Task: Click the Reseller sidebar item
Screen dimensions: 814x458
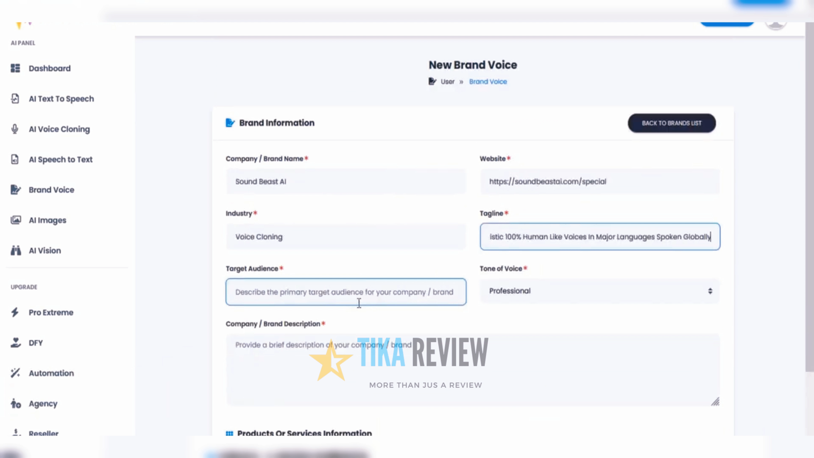Action: (x=43, y=433)
